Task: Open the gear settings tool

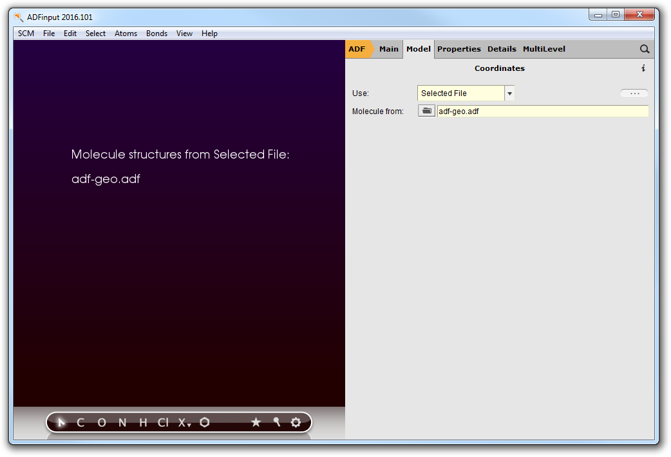Action: (296, 422)
